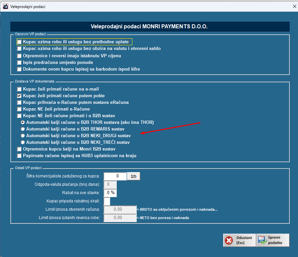Tick 'bez obzira na valutu i otvoreni saldo' checkbox
The width and height of the screenshot is (298, 257).
pyautogui.click(x=19, y=49)
